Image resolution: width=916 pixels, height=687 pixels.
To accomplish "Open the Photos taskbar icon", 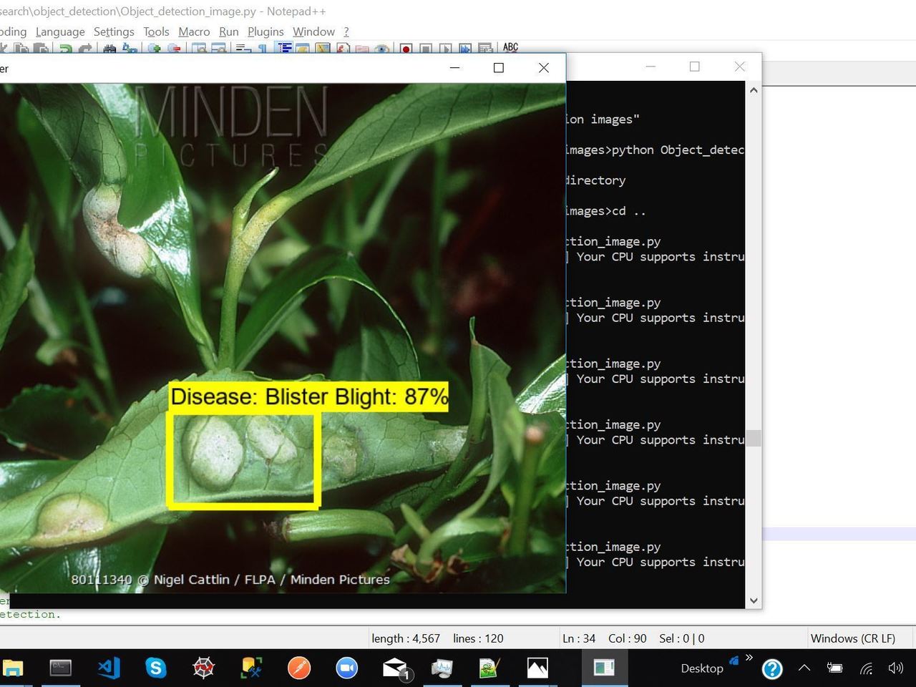I will pyautogui.click(x=537, y=668).
